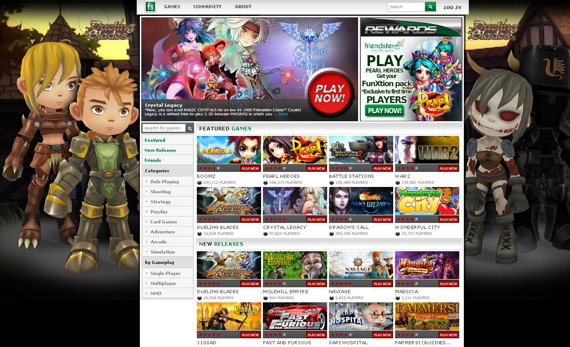This screenshot has height=347, width=570.
Task: Open the About menu
Action: coord(243,7)
